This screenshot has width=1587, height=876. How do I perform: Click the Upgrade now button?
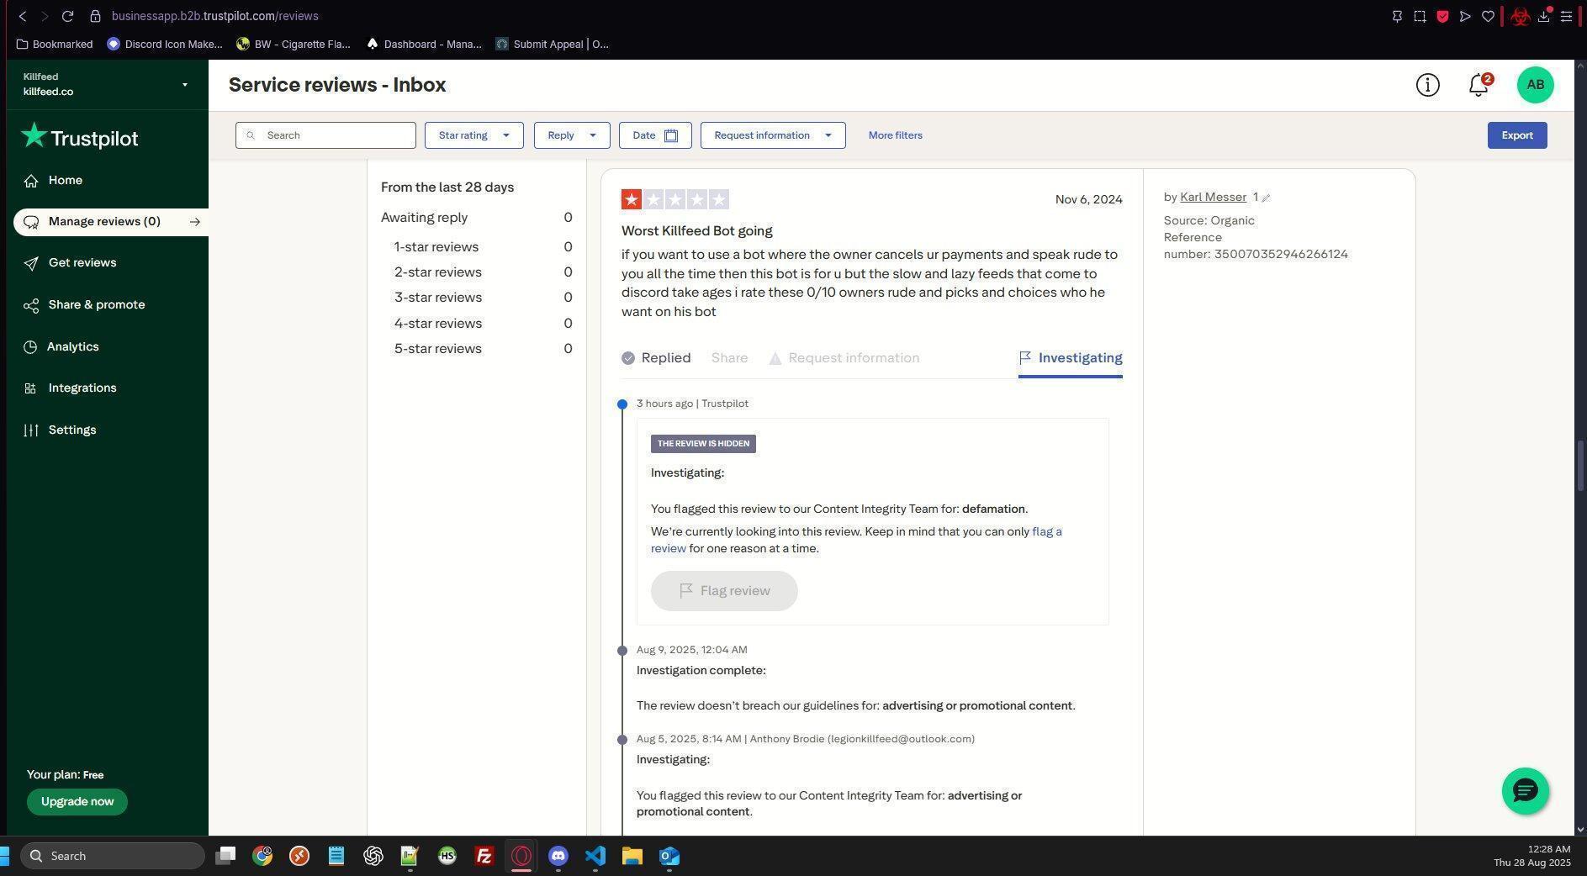[x=77, y=801]
